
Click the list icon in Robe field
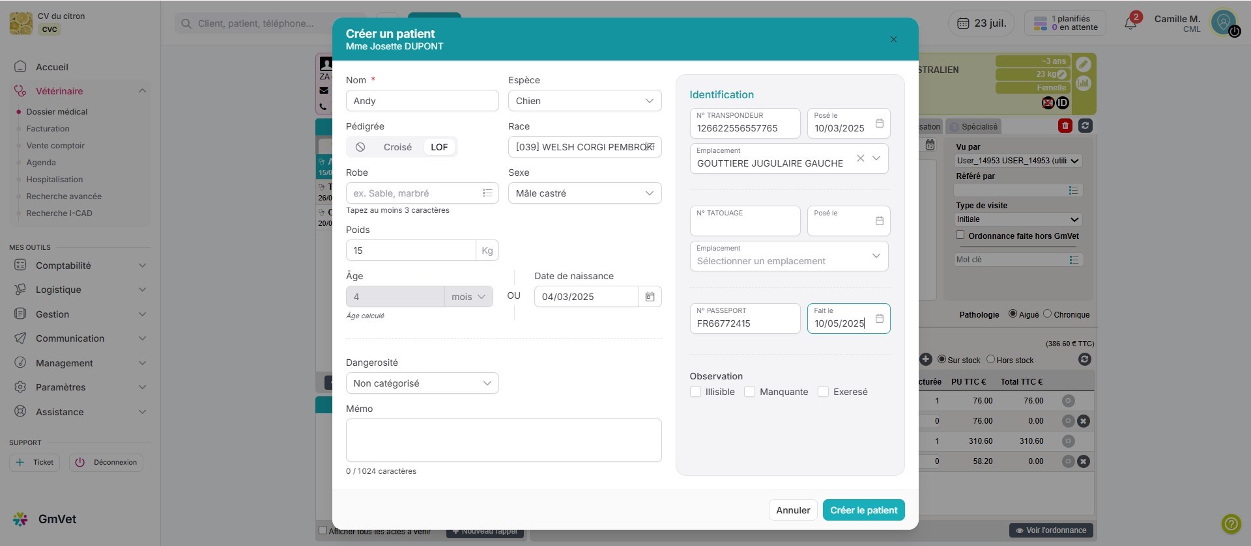[487, 193]
